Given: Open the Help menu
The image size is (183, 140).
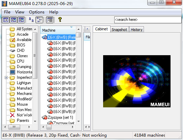Looking at the screenshot, I should [x=54, y=12].
